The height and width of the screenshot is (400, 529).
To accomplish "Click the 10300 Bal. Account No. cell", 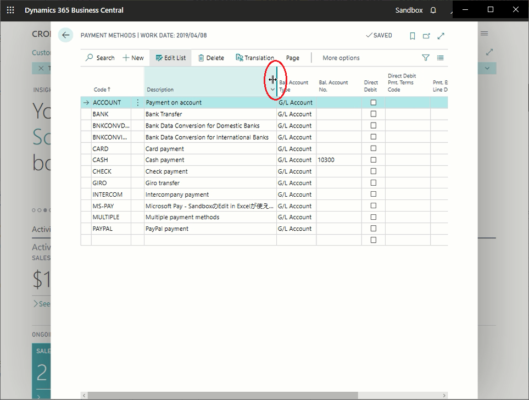I will click(x=339, y=160).
